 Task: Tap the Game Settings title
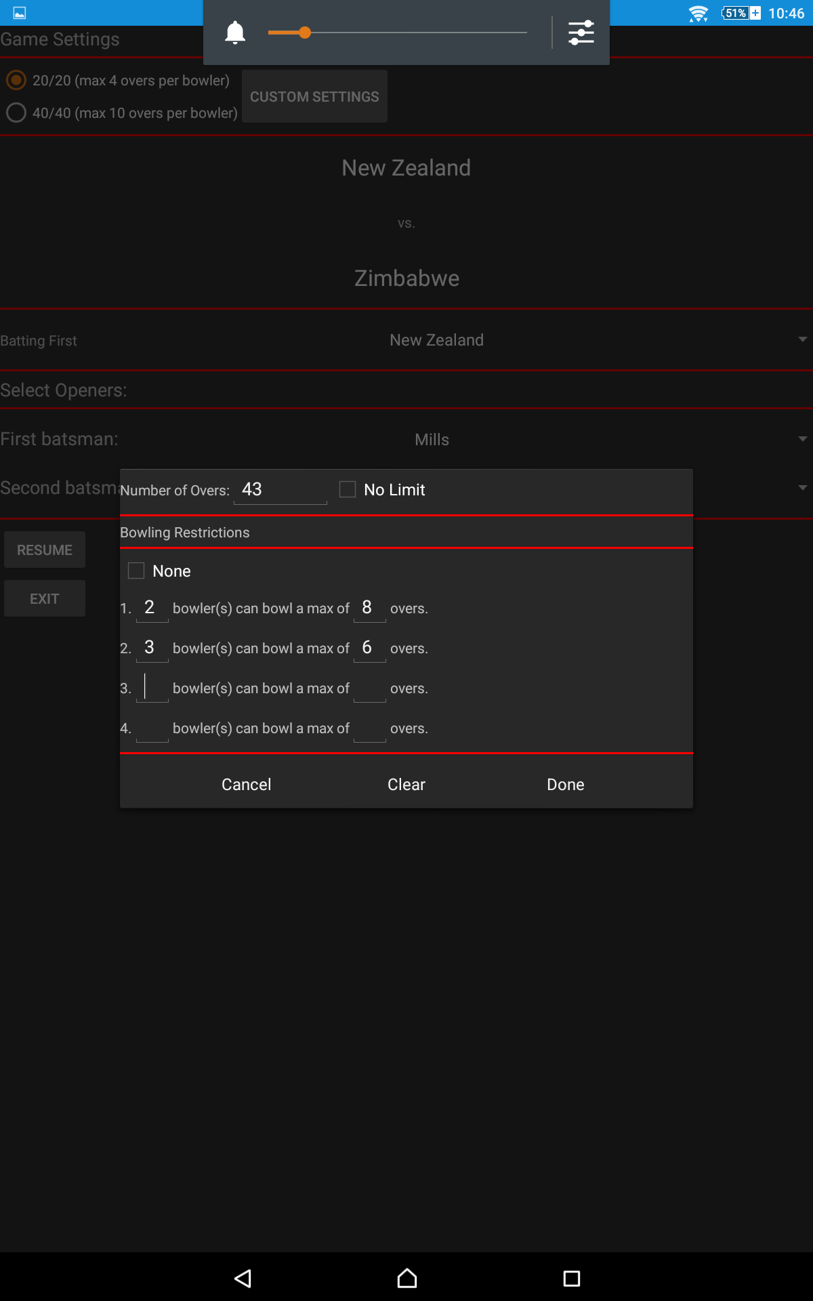pos(60,39)
